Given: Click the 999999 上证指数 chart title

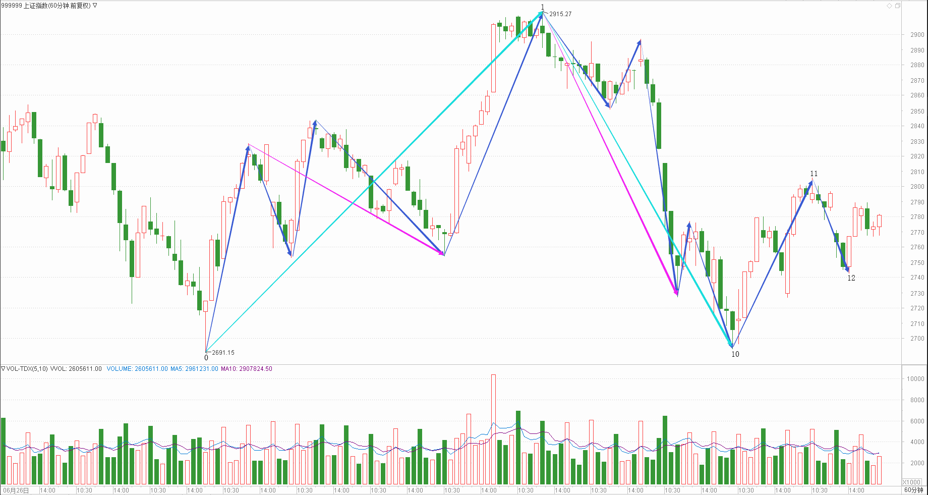Looking at the screenshot, I should 45,6.
